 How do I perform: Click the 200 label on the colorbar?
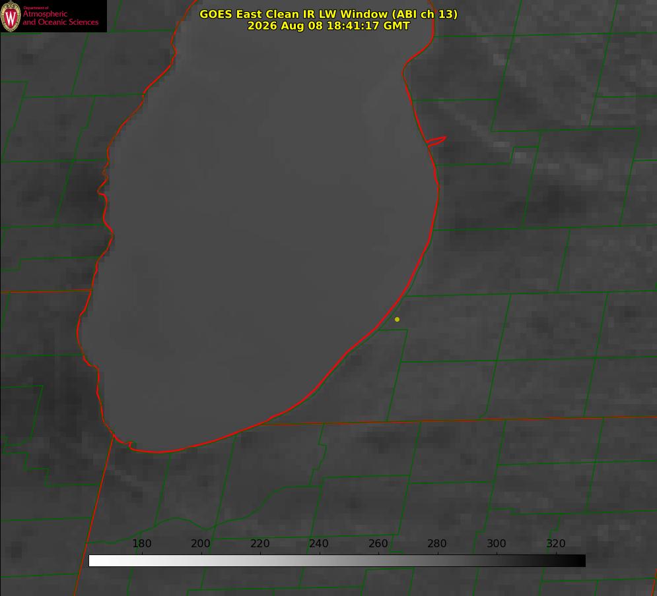coord(201,543)
